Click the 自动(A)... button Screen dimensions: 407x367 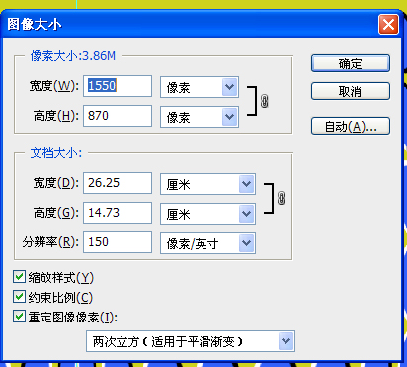tap(351, 126)
